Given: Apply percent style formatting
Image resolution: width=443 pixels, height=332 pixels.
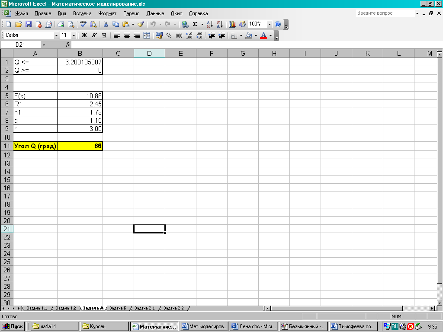Looking at the screenshot, I should [169, 35].
